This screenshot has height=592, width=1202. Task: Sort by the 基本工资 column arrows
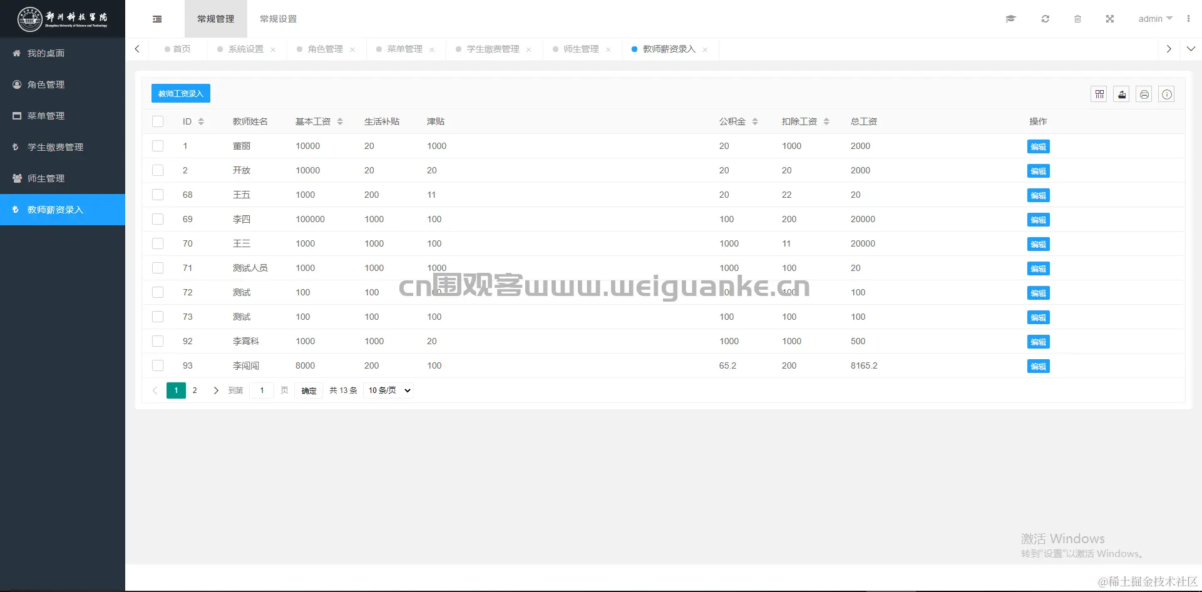pyautogui.click(x=340, y=121)
